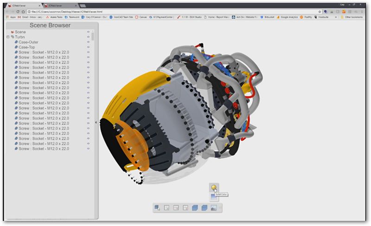Select the active first ICWebViewer tab

pos(24,6)
